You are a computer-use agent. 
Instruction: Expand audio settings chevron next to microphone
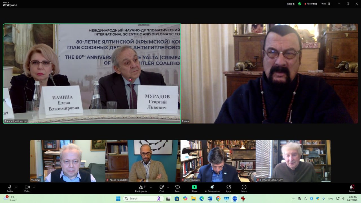point(16,187)
